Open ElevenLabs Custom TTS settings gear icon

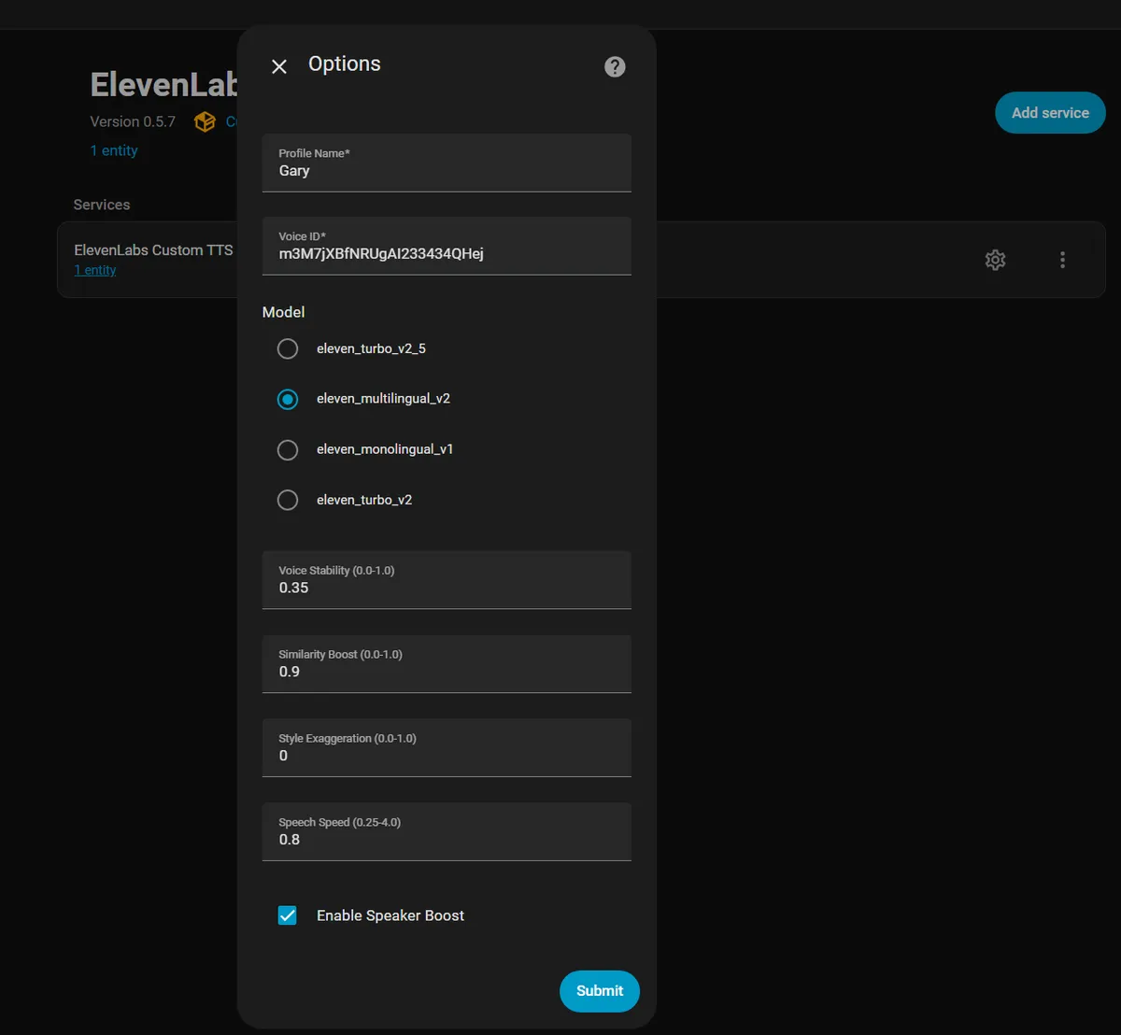click(x=996, y=260)
